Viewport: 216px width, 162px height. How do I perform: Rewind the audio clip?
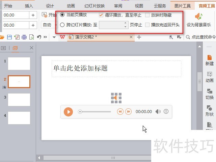(x=120, y=112)
